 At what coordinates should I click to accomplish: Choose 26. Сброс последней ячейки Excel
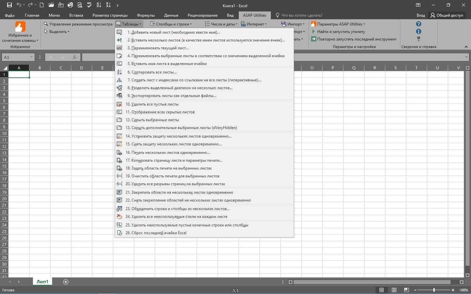204,233
